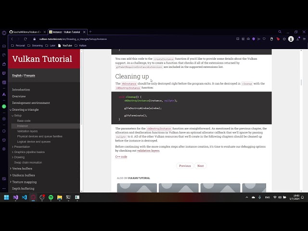The height and width of the screenshot is (231, 308).
Task: Open the Opera GX main menu logo
Action: (x=4, y=33)
